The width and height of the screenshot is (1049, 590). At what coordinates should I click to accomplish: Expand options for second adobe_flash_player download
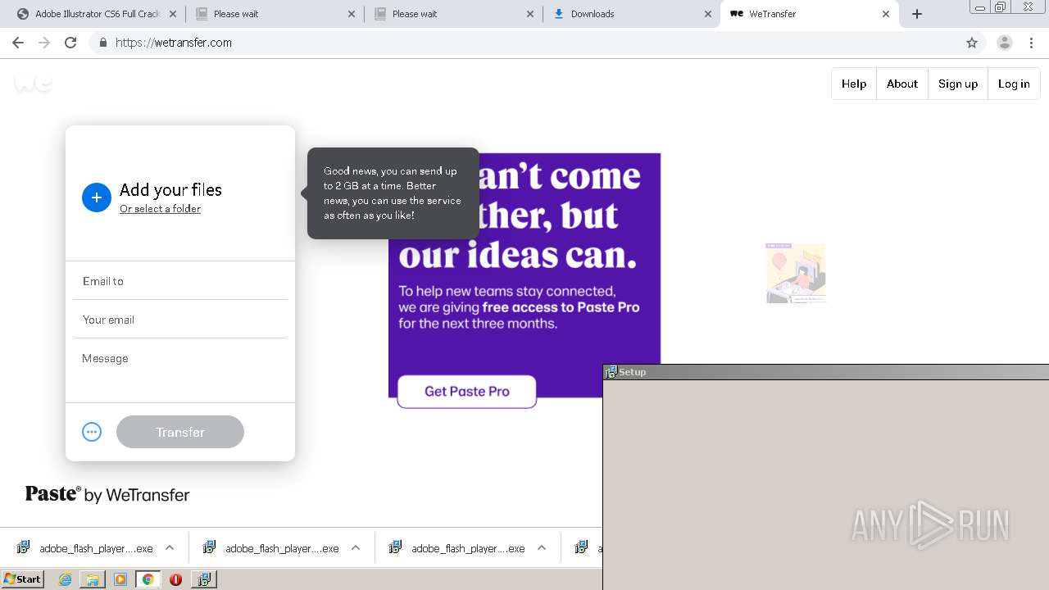tap(356, 548)
